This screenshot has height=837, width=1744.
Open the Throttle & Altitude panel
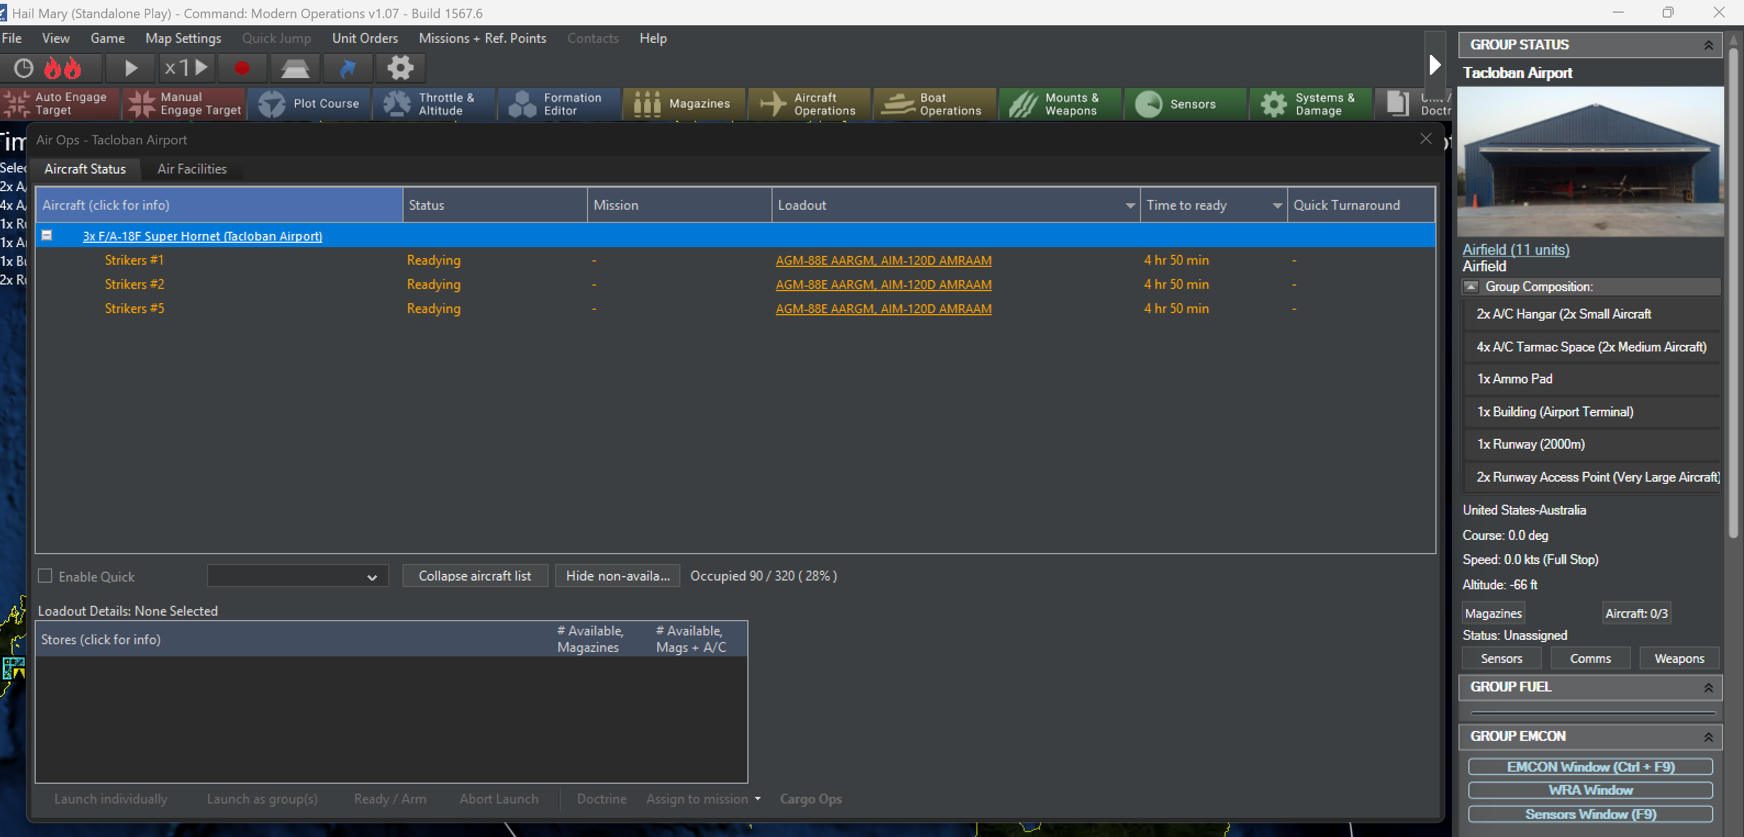click(434, 104)
